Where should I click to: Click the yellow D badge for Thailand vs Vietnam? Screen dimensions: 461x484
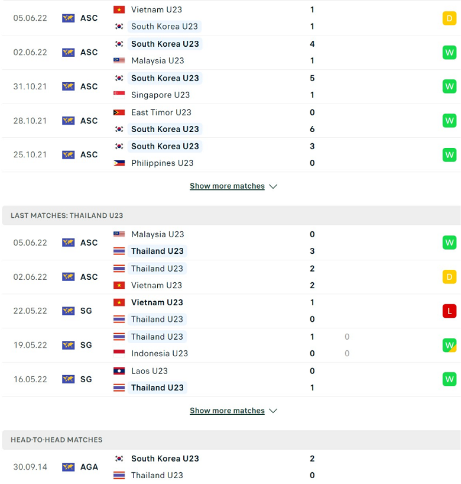pos(449,277)
